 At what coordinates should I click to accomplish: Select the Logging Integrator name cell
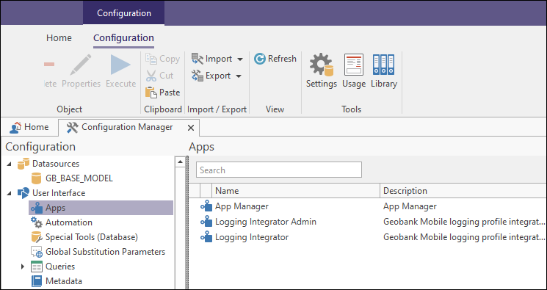click(252, 237)
